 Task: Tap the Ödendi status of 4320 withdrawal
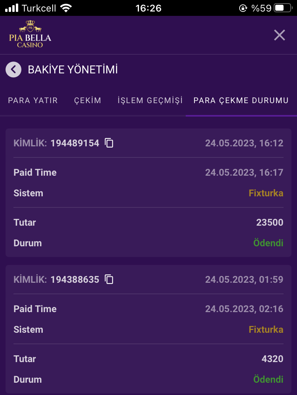(268, 380)
